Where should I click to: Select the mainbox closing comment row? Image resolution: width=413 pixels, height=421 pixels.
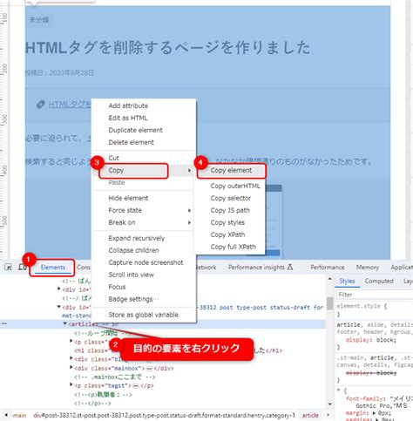click(x=115, y=377)
